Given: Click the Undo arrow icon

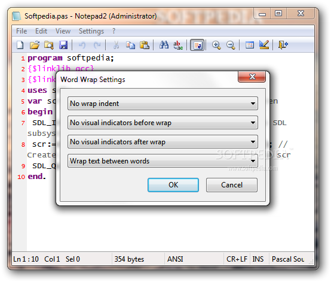Looking at the screenshot, I should pos(82,45).
